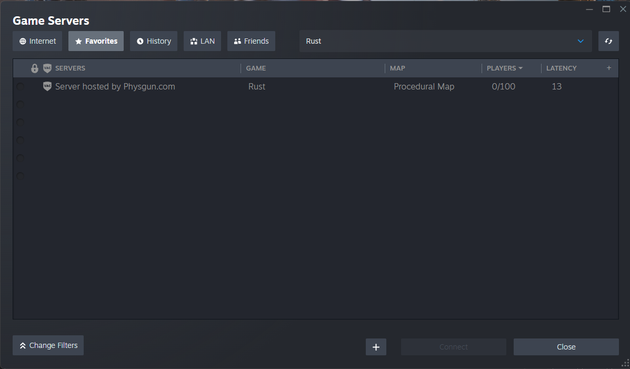The height and width of the screenshot is (369, 630).
Task: Click the globe icon on Internet tab
Action: (23, 41)
